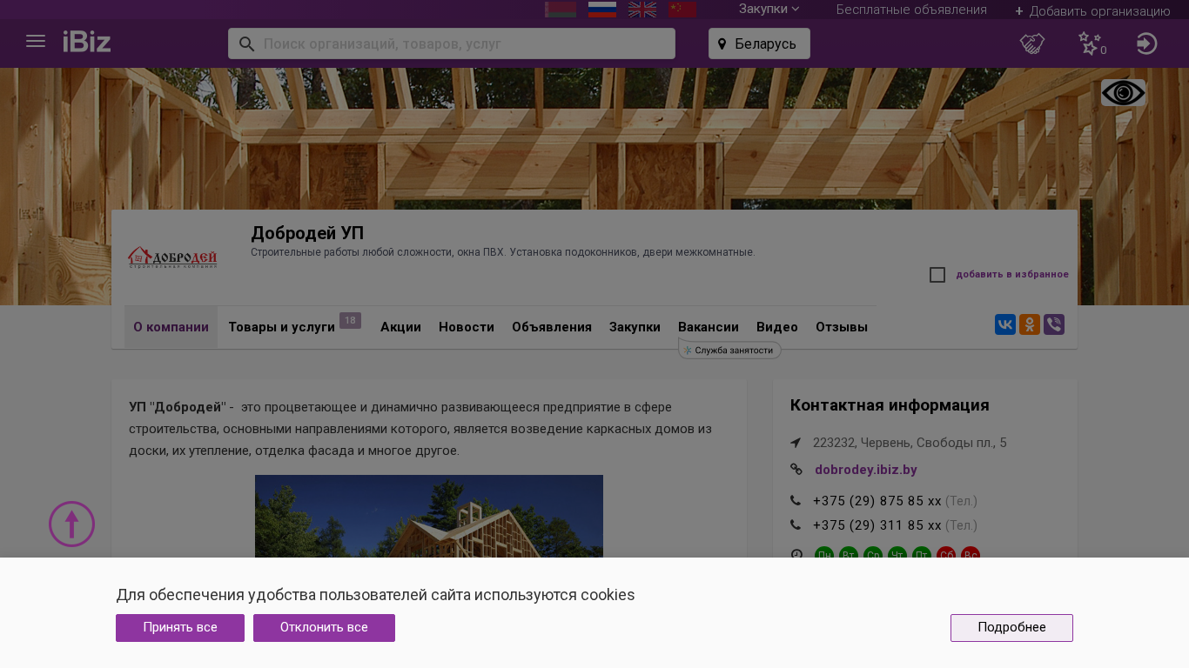The height and width of the screenshot is (668, 1189).
Task: Open the Беларусь region selector
Action: (759, 43)
